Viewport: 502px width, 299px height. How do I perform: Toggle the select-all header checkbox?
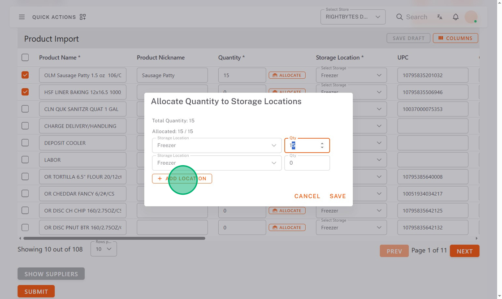tap(25, 57)
